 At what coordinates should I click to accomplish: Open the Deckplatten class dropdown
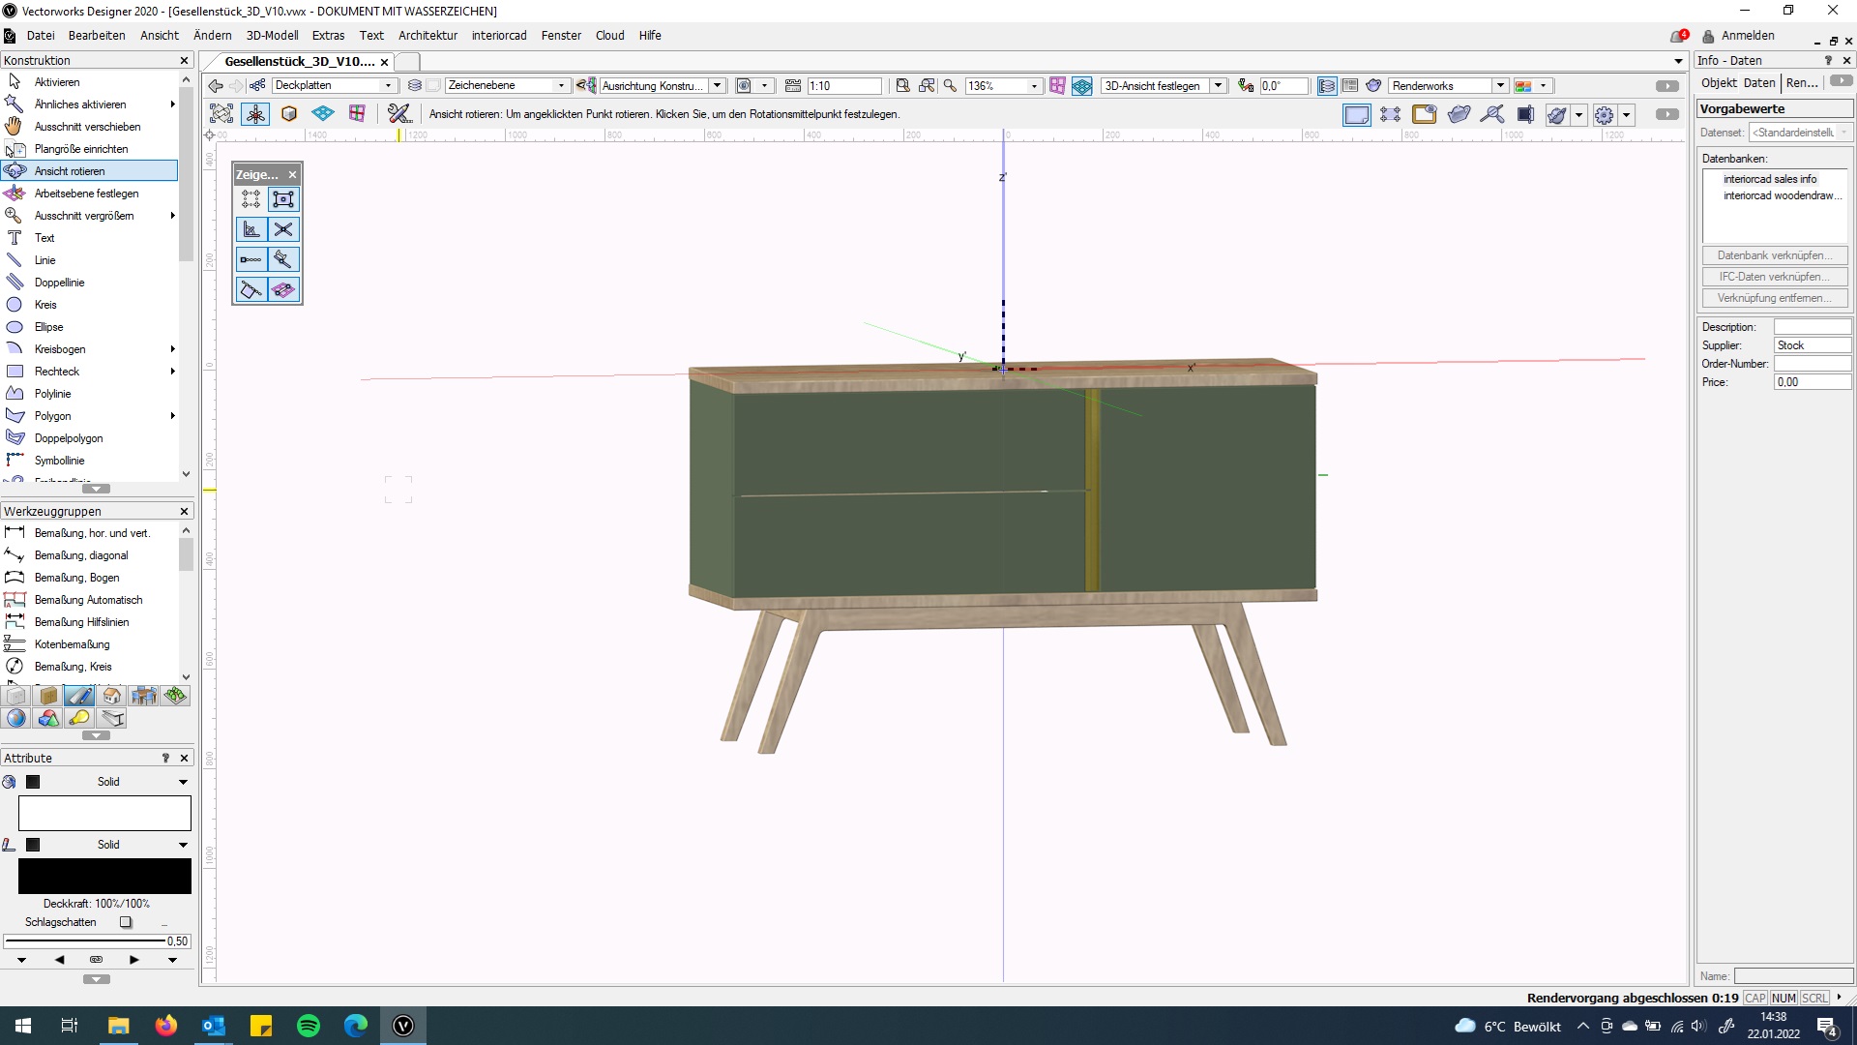tap(334, 86)
